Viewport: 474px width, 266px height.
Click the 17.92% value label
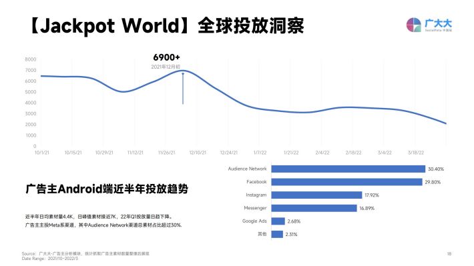click(371, 195)
